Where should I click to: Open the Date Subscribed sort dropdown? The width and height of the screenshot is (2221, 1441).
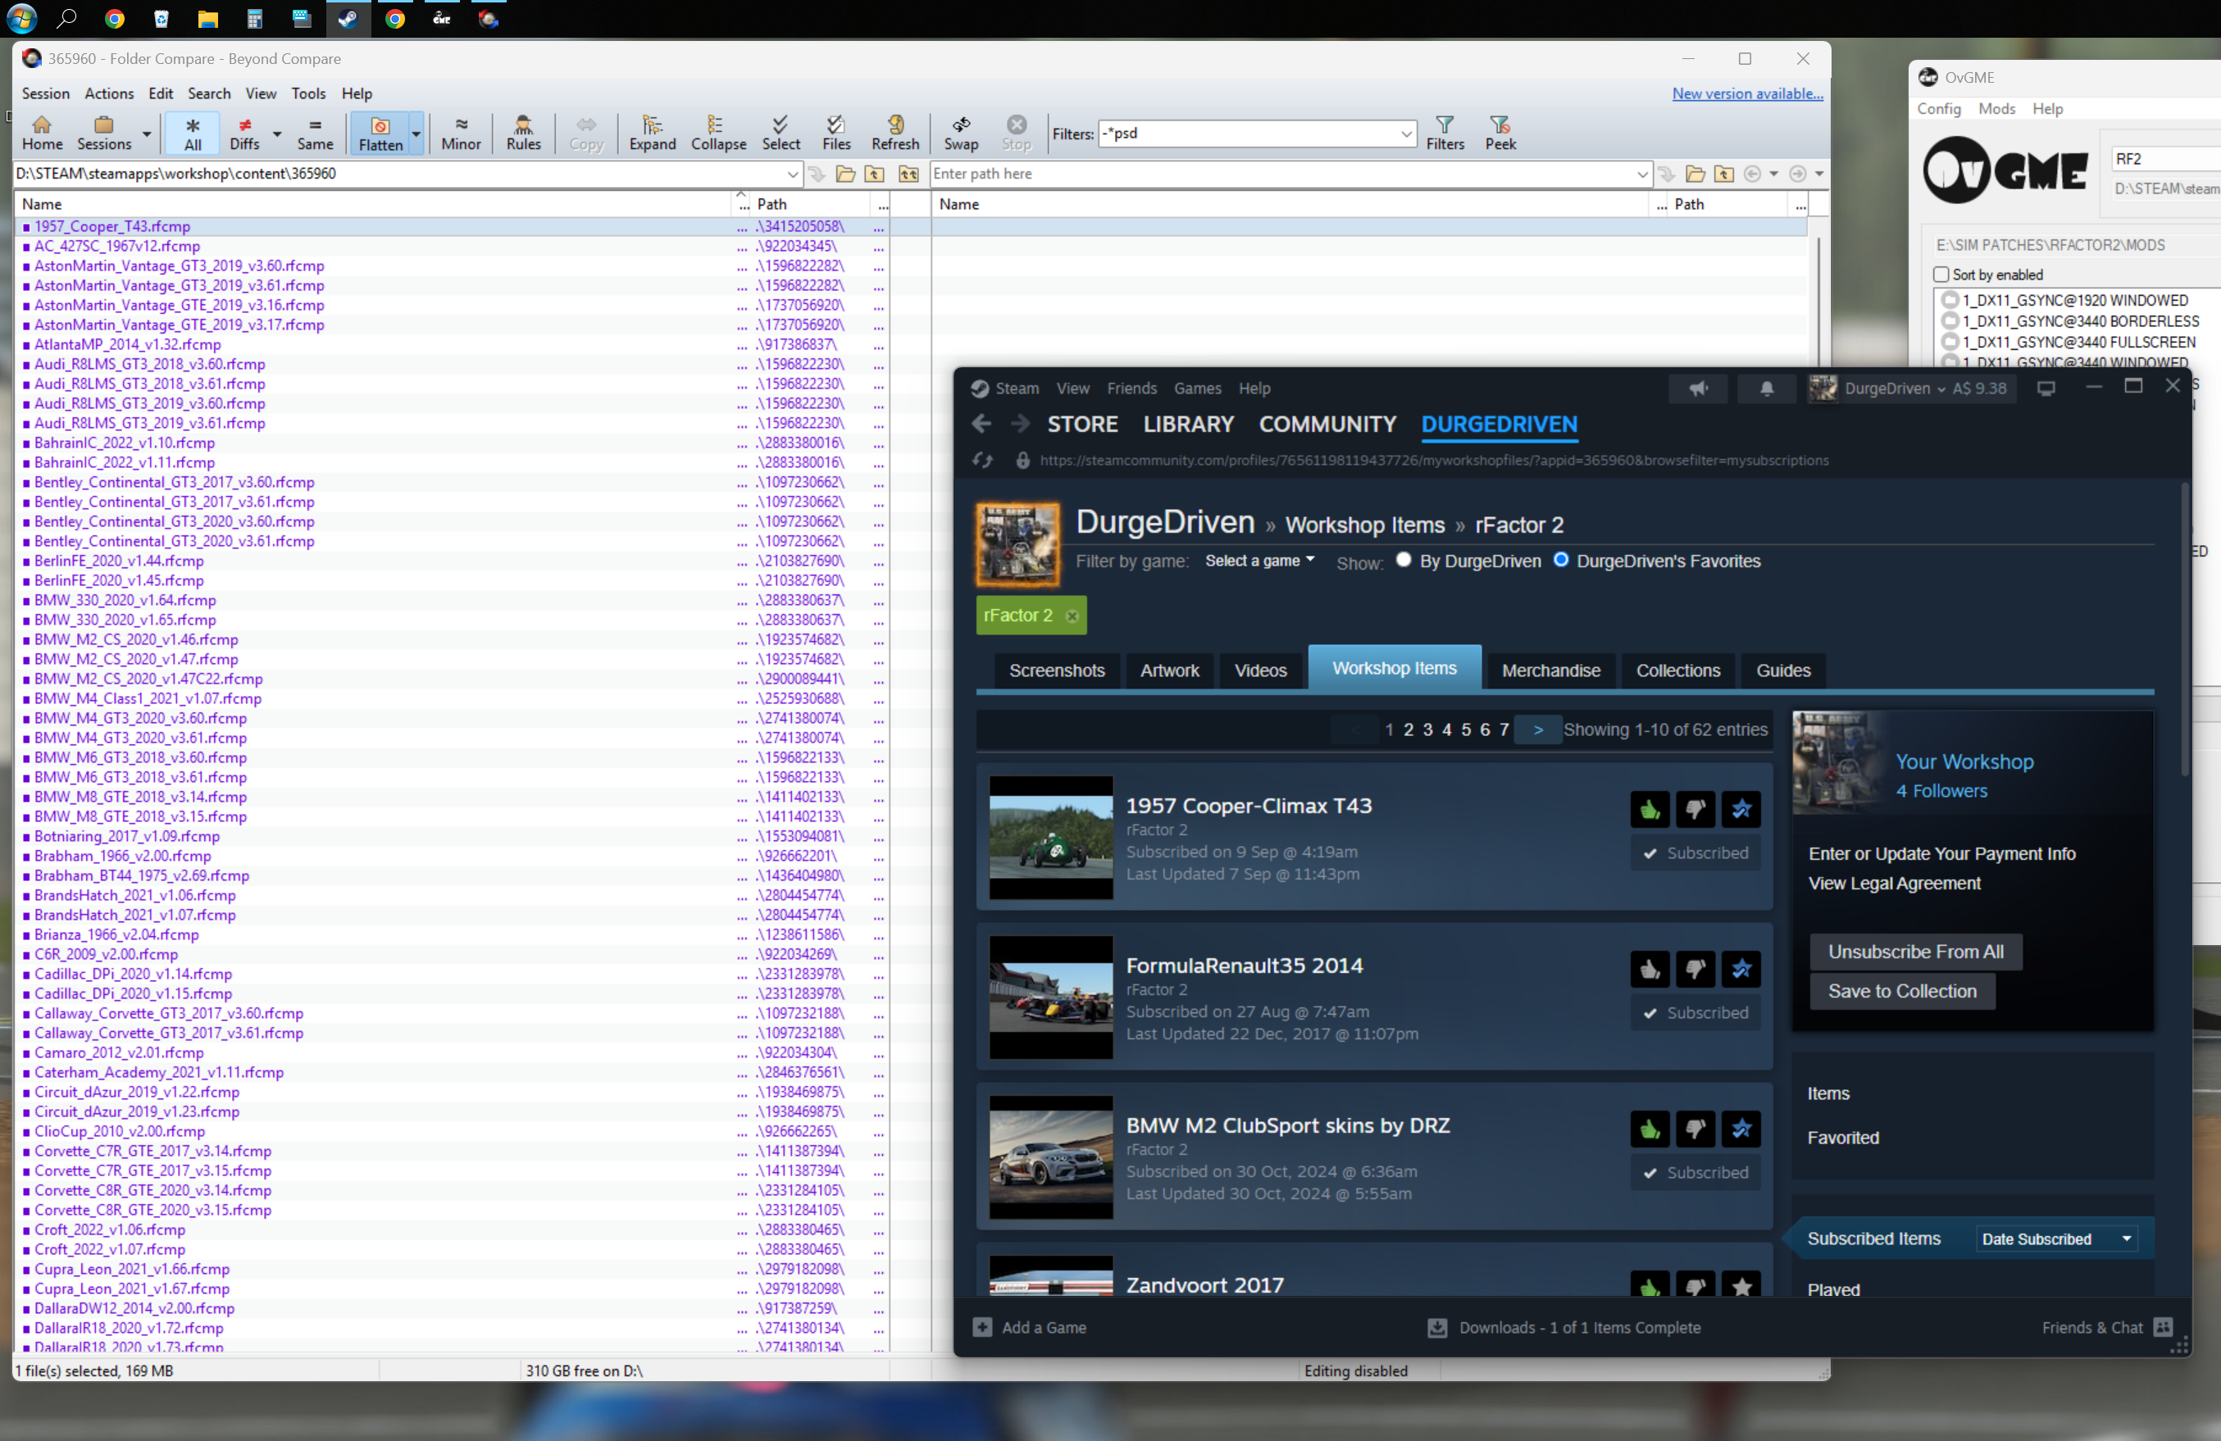click(x=2056, y=1239)
